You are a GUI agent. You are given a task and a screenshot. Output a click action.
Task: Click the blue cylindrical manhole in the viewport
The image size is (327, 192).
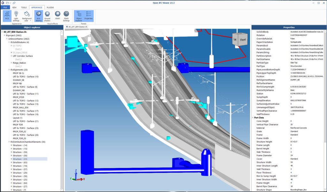pos(206,162)
